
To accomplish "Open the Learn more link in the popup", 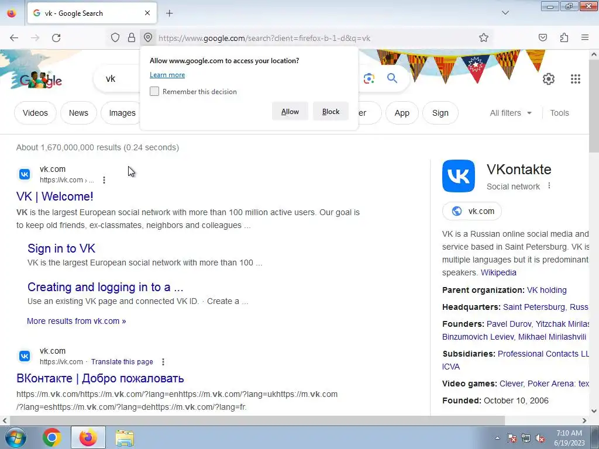I will 167,75.
